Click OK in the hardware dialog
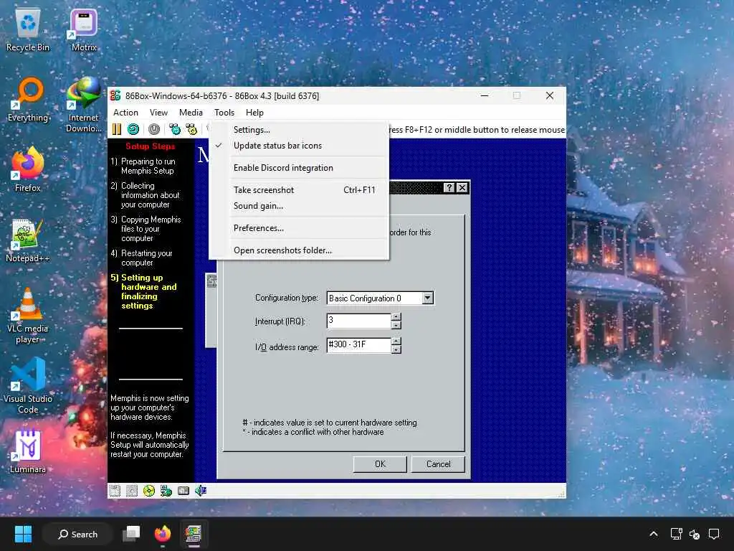The width and height of the screenshot is (734, 551). tap(380, 464)
